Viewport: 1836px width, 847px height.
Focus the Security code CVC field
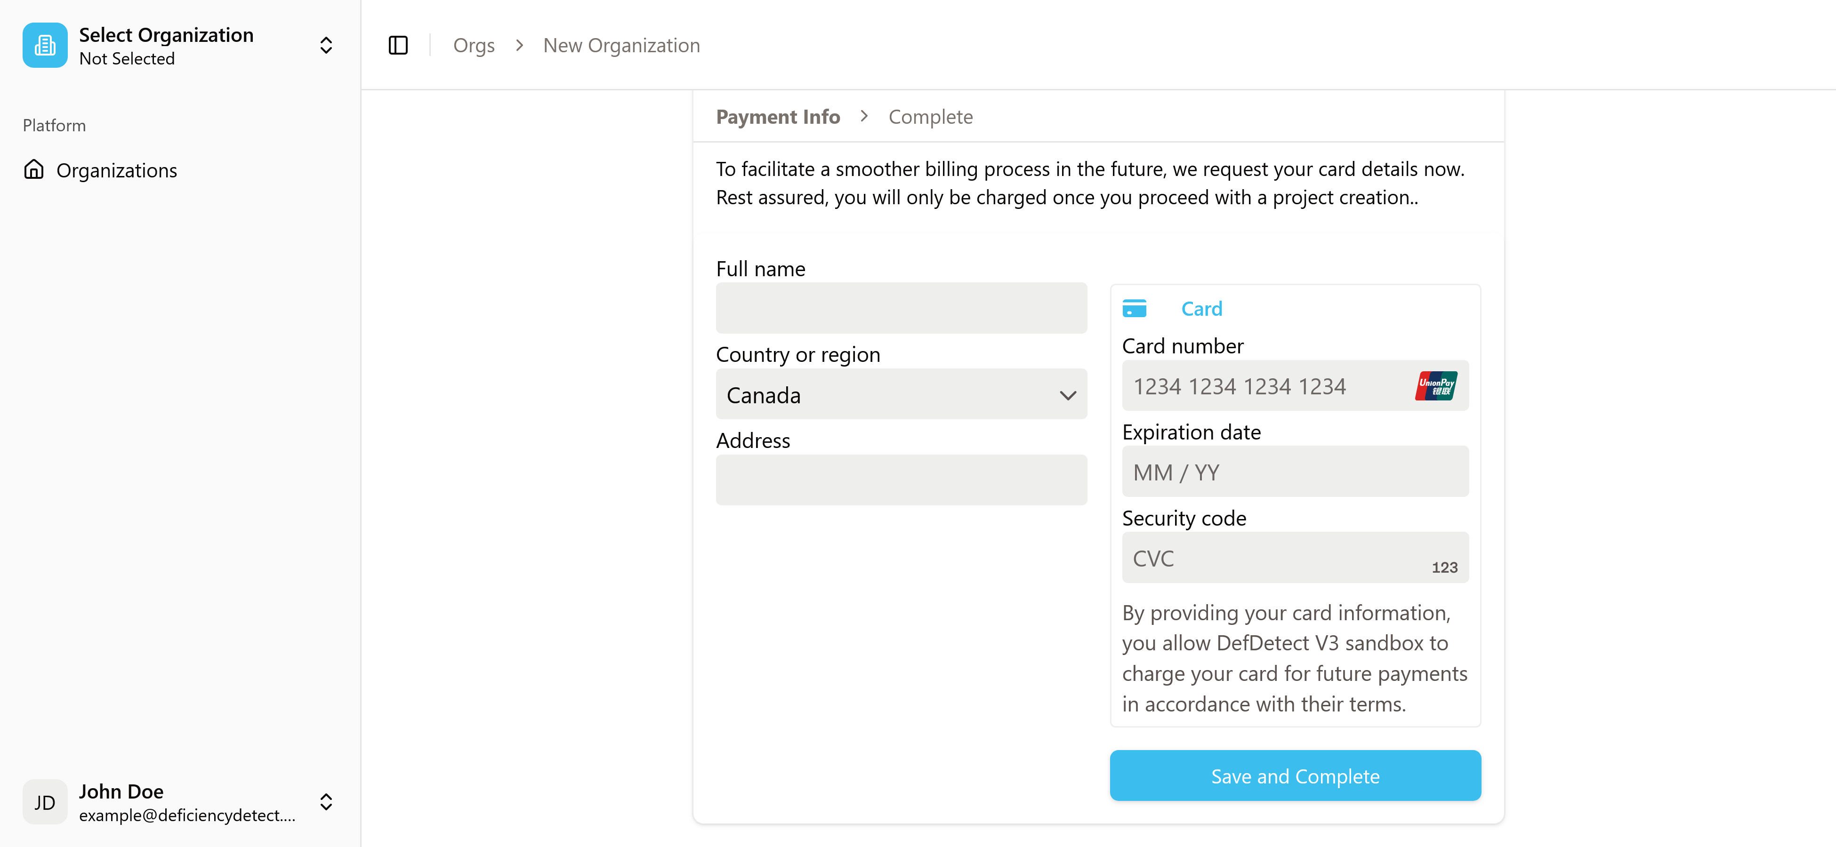coord(1295,558)
